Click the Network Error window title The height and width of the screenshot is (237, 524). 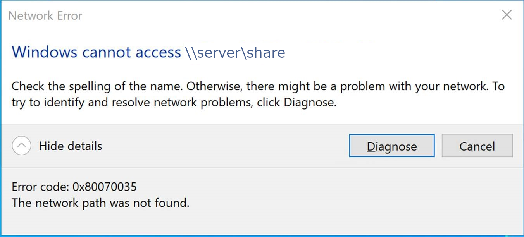[x=45, y=16]
